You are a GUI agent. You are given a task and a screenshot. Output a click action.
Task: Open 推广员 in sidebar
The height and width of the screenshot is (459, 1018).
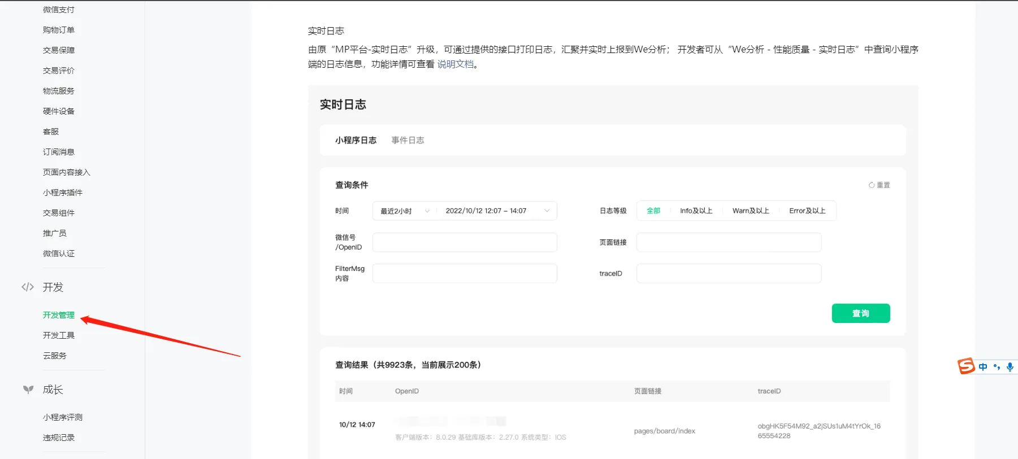tap(55, 233)
